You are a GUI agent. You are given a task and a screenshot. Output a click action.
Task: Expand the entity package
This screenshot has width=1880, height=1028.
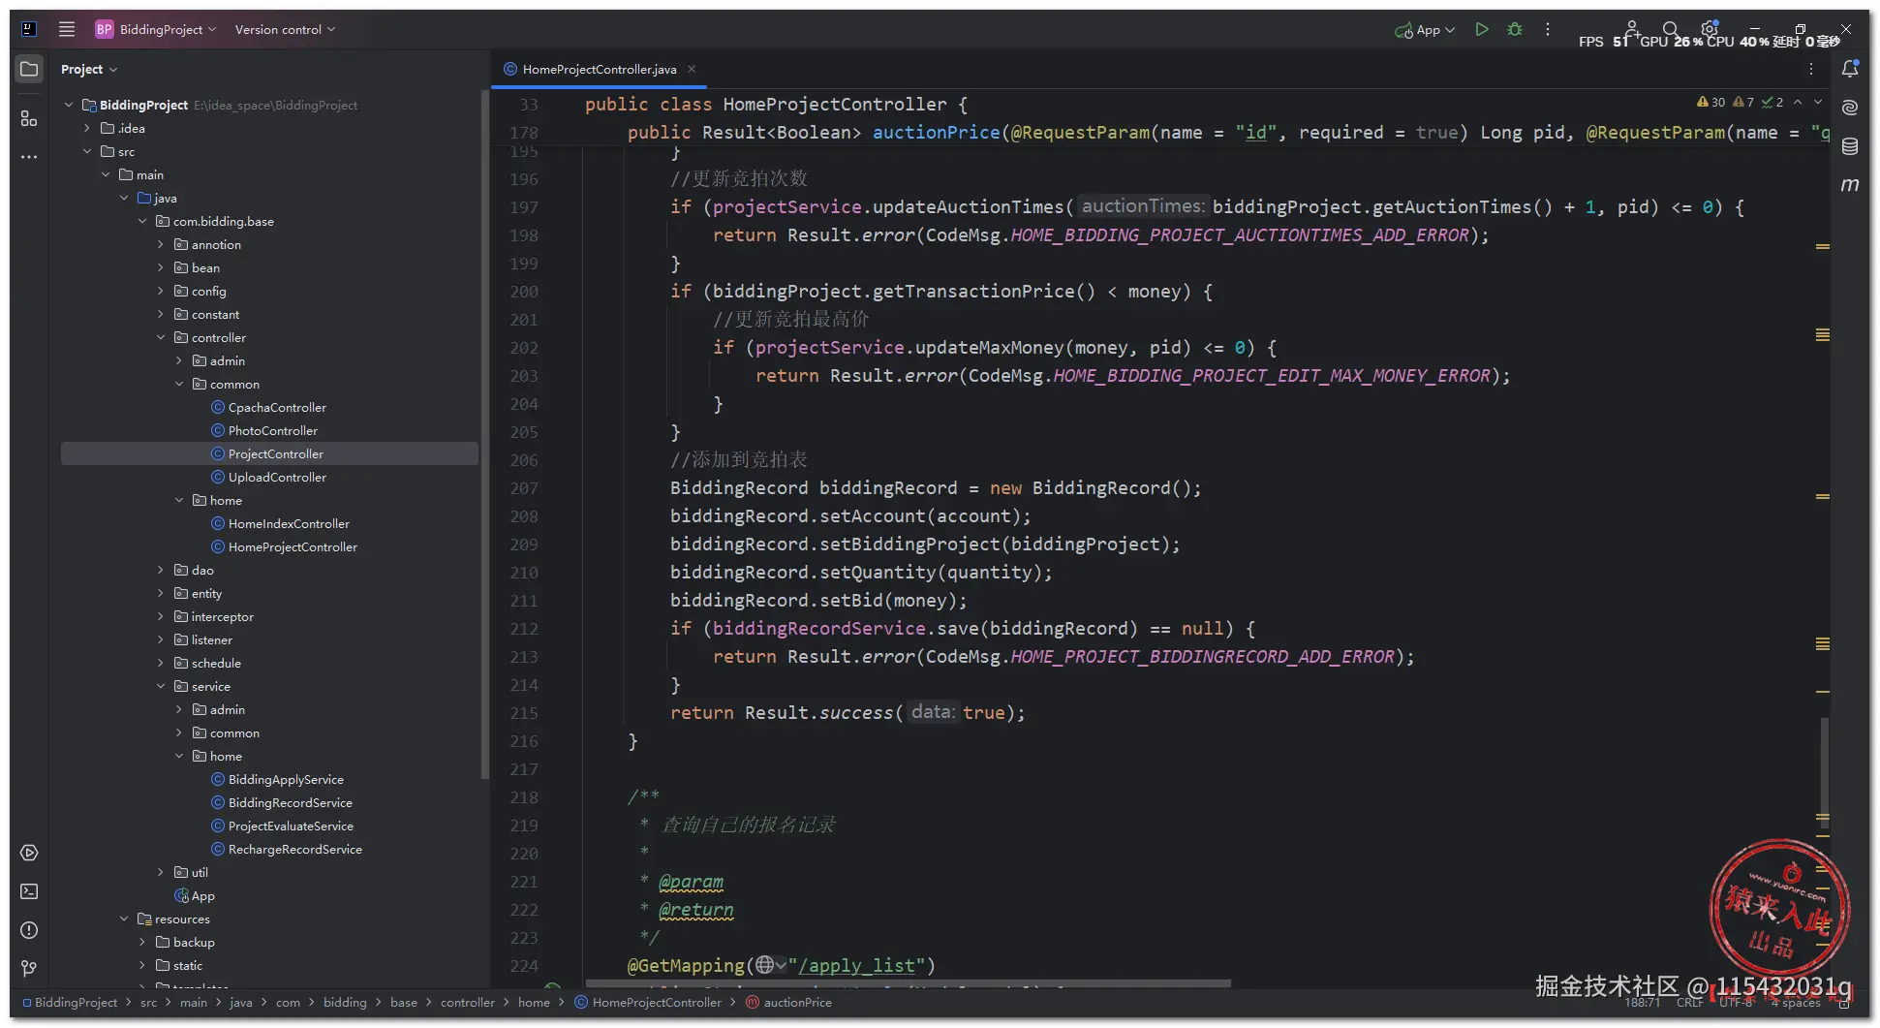161,593
